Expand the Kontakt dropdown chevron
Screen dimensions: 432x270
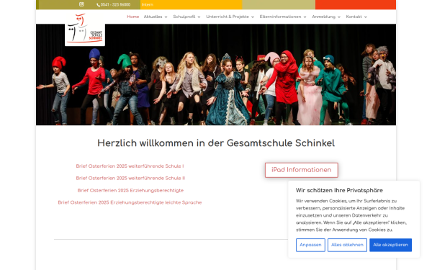point(365,17)
